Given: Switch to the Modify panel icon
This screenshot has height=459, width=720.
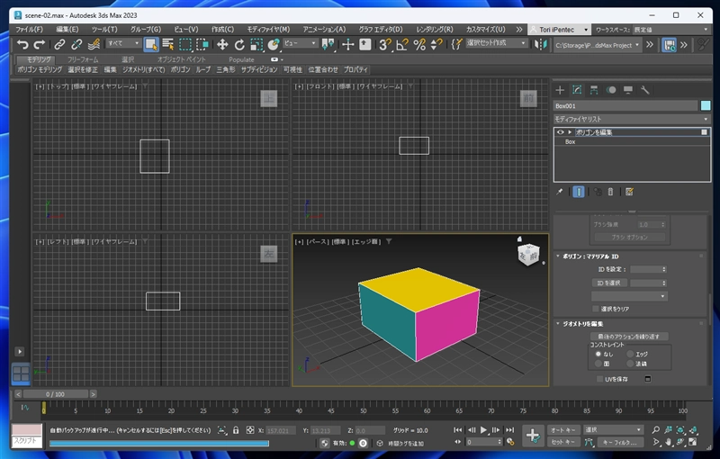Looking at the screenshot, I should point(577,90).
